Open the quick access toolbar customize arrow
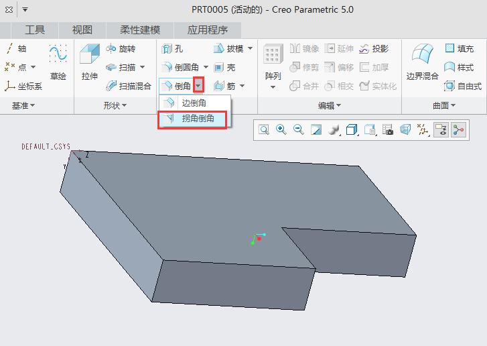This screenshot has width=487, height=346. [25, 9]
